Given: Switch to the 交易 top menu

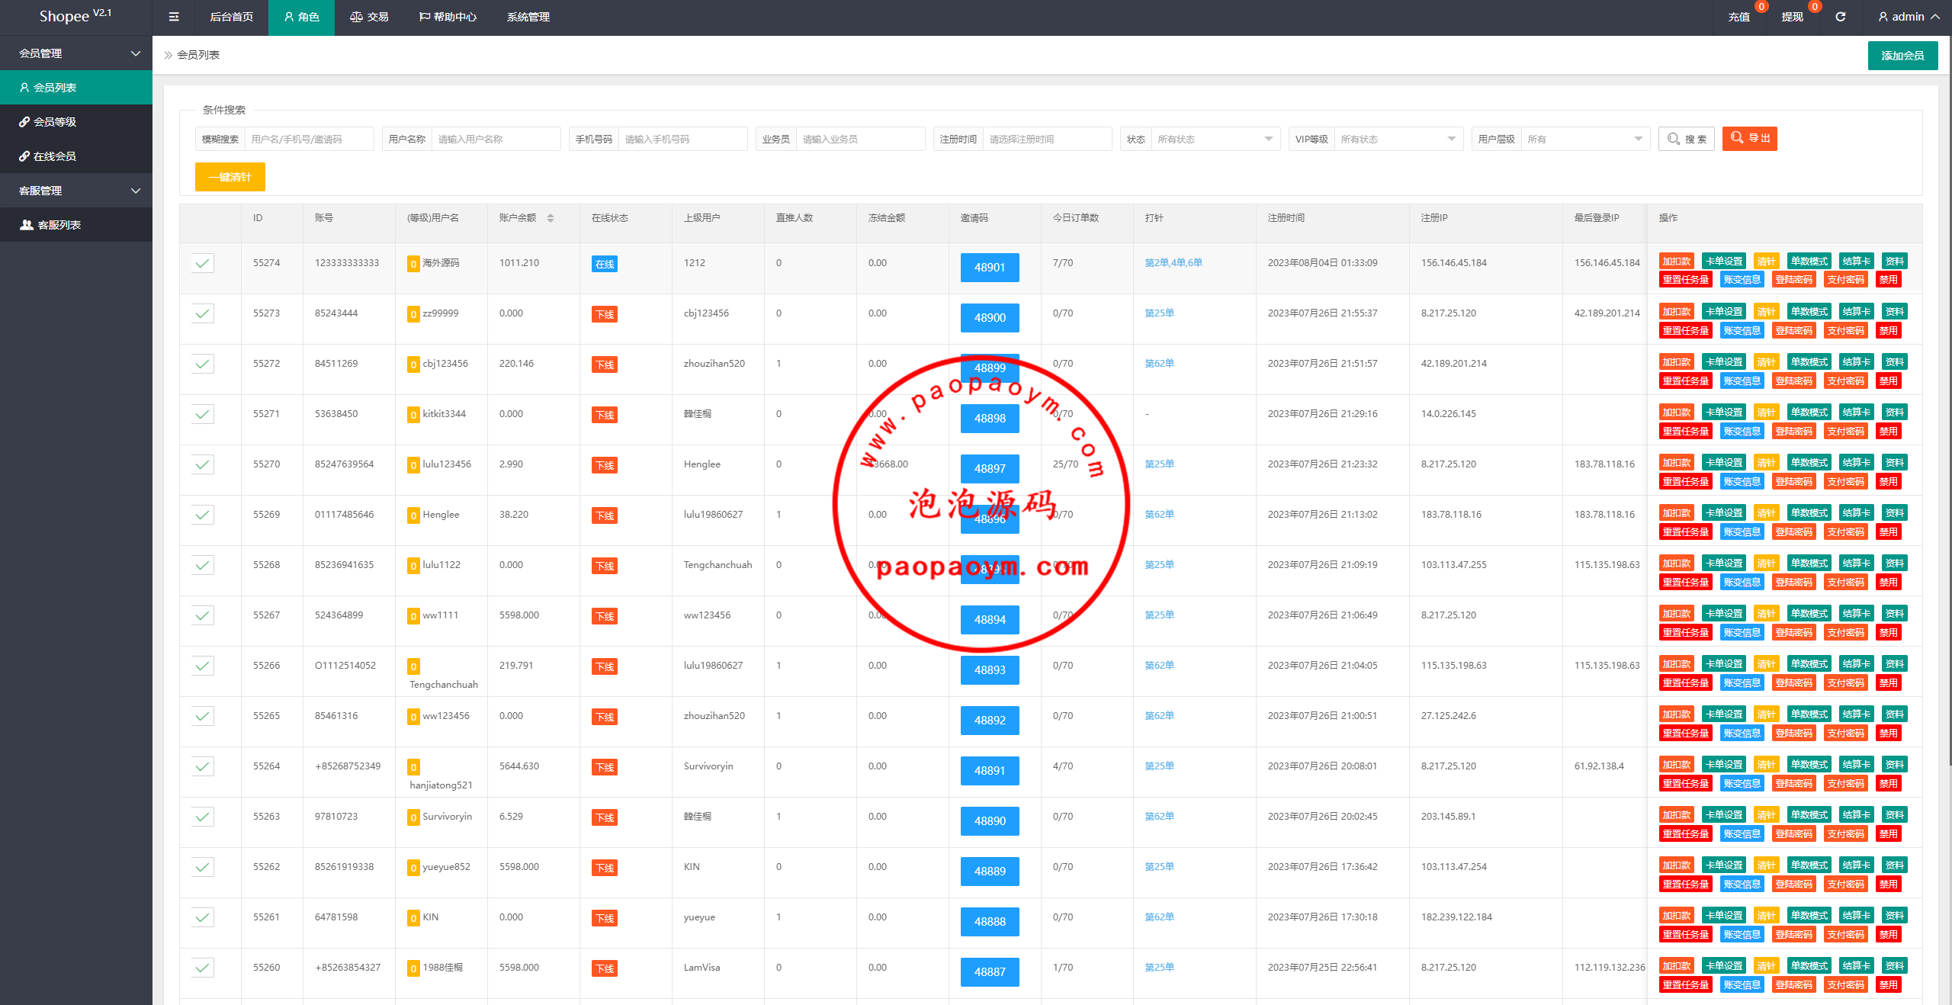Looking at the screenshot, I should click(369, 17).
